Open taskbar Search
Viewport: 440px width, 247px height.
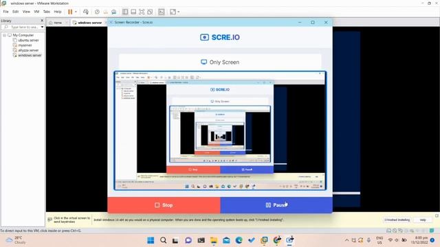164,240
